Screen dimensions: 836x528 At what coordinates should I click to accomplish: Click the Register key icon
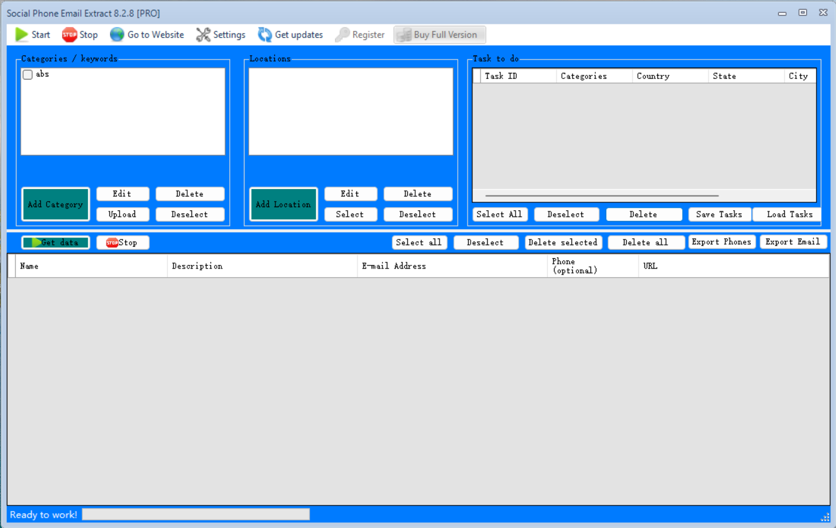pyautogui.click(x=342, y=35)
